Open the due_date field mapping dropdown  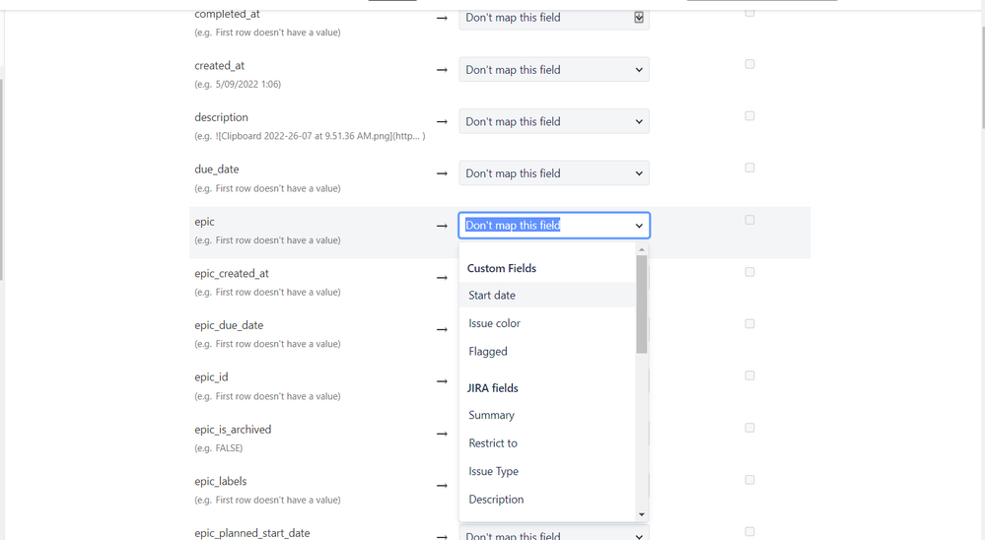point(553,173)
